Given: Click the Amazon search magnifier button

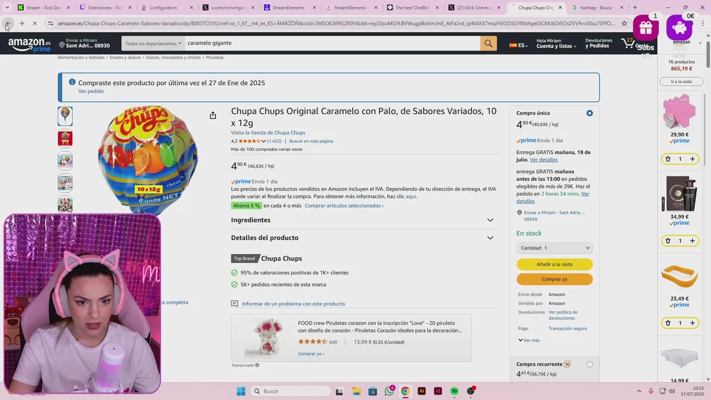Looking at the screenshot, I should 488,43.
